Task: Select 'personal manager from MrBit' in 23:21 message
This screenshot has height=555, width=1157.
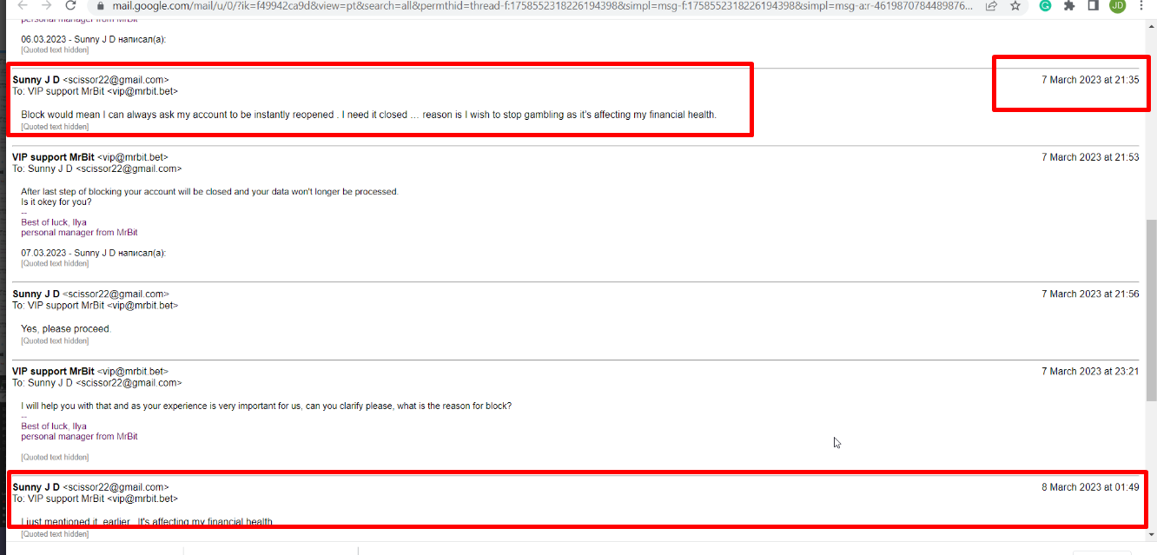Action: tap(79, 437)
